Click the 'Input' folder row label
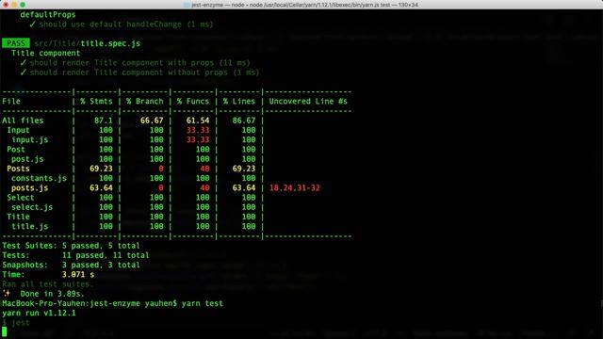 18,130
